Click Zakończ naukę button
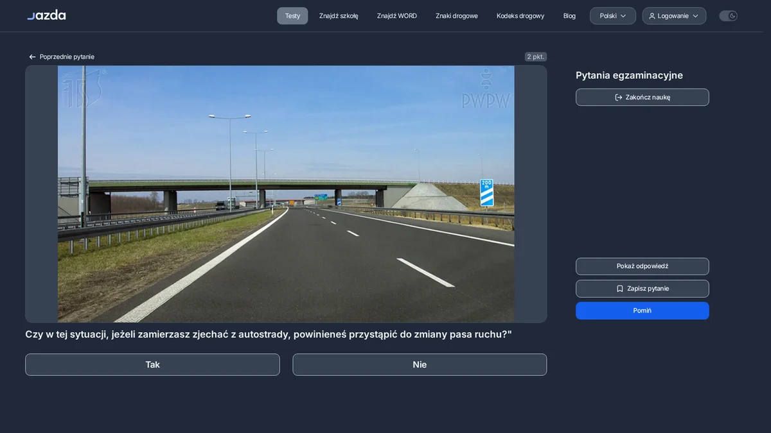 coord(642,98)
